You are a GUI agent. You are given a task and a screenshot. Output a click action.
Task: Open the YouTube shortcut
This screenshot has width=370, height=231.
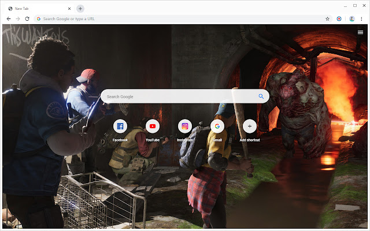pyautogui.click(x=153, y=126)
